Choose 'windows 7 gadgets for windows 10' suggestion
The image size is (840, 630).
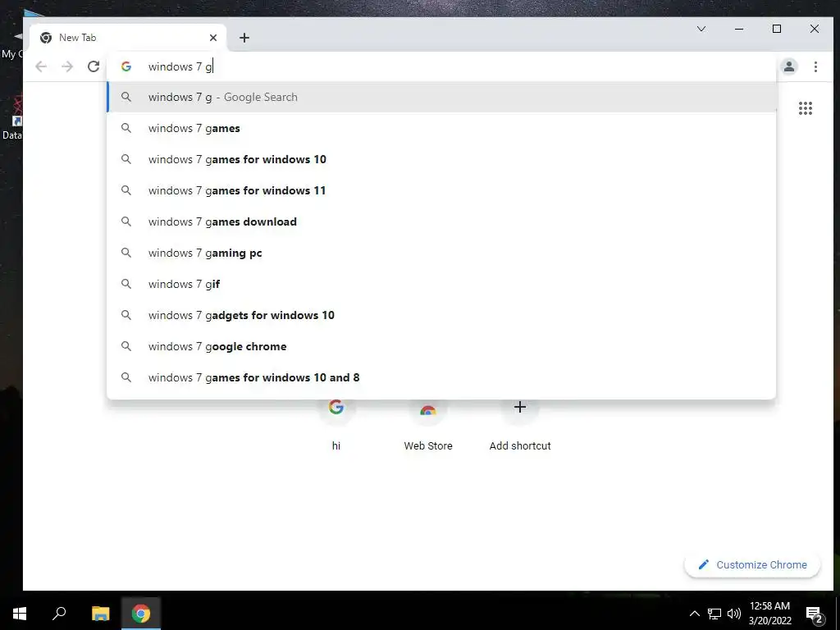[442, 315]
